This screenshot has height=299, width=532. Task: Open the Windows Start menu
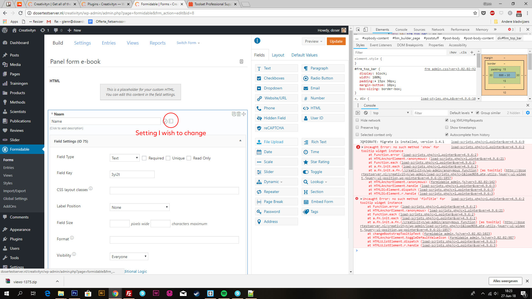click(x=7, y=293)
